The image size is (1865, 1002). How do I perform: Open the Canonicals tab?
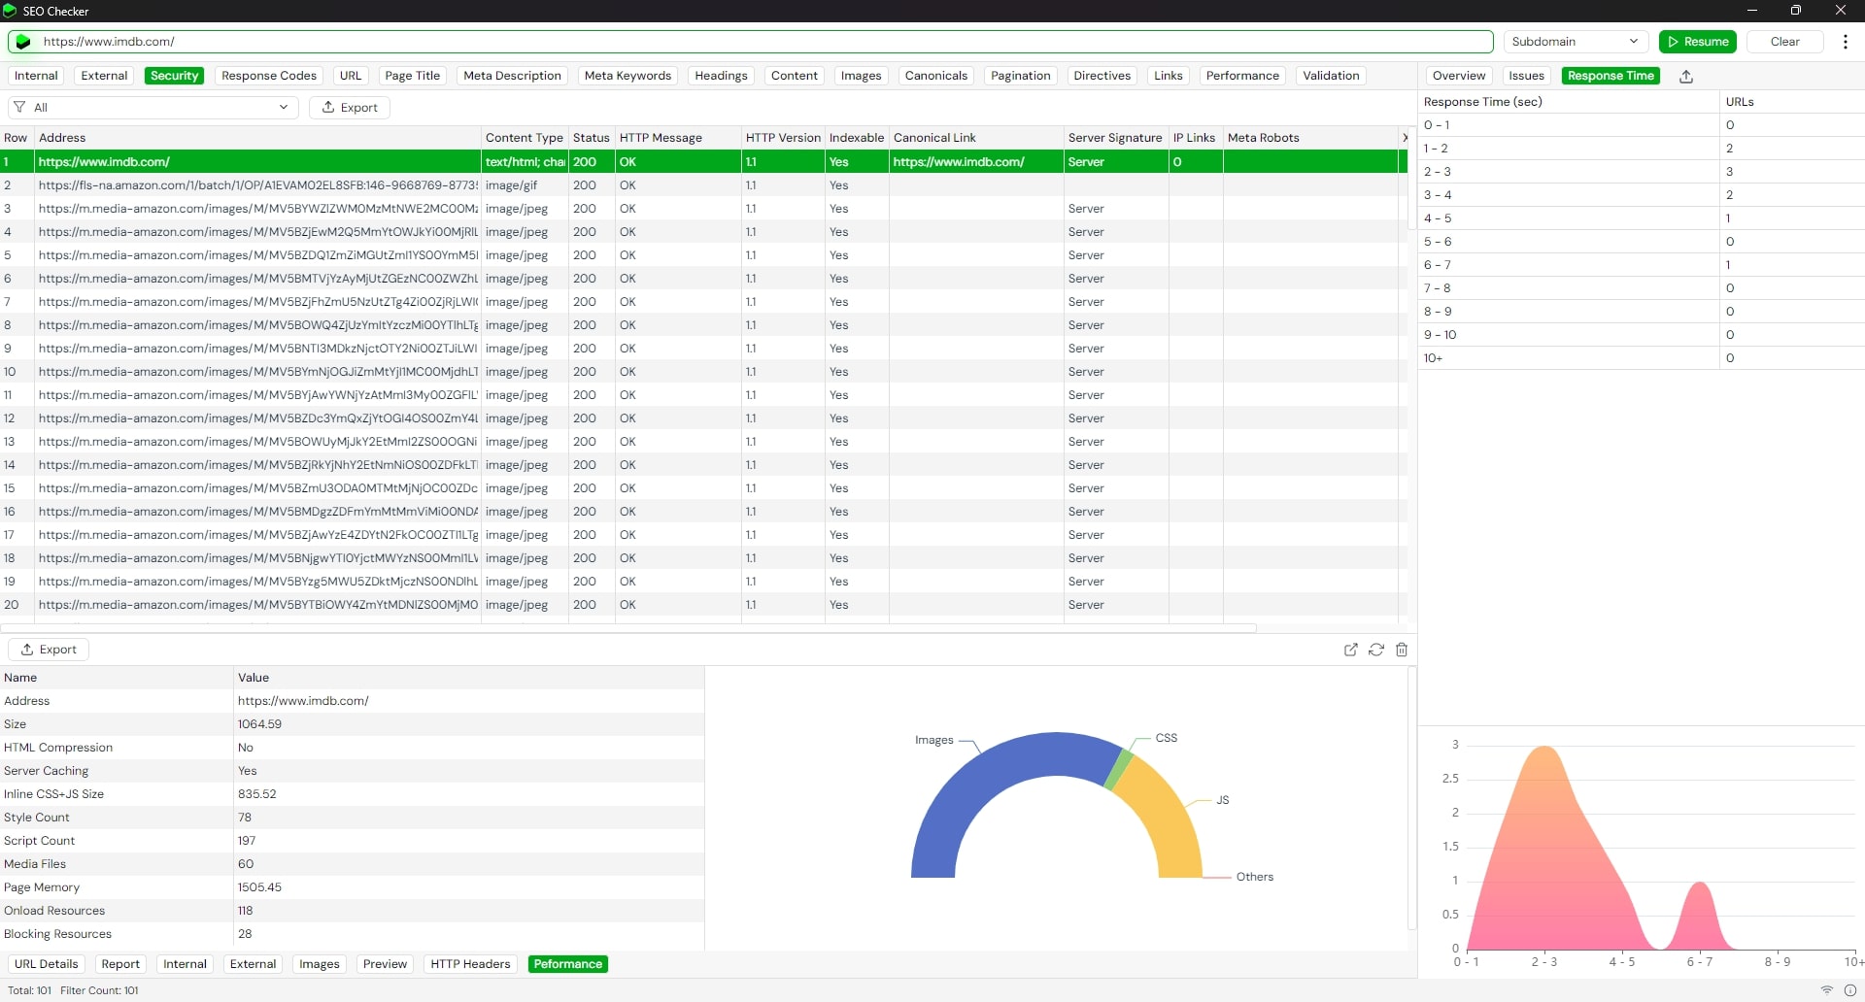point(936,76)
